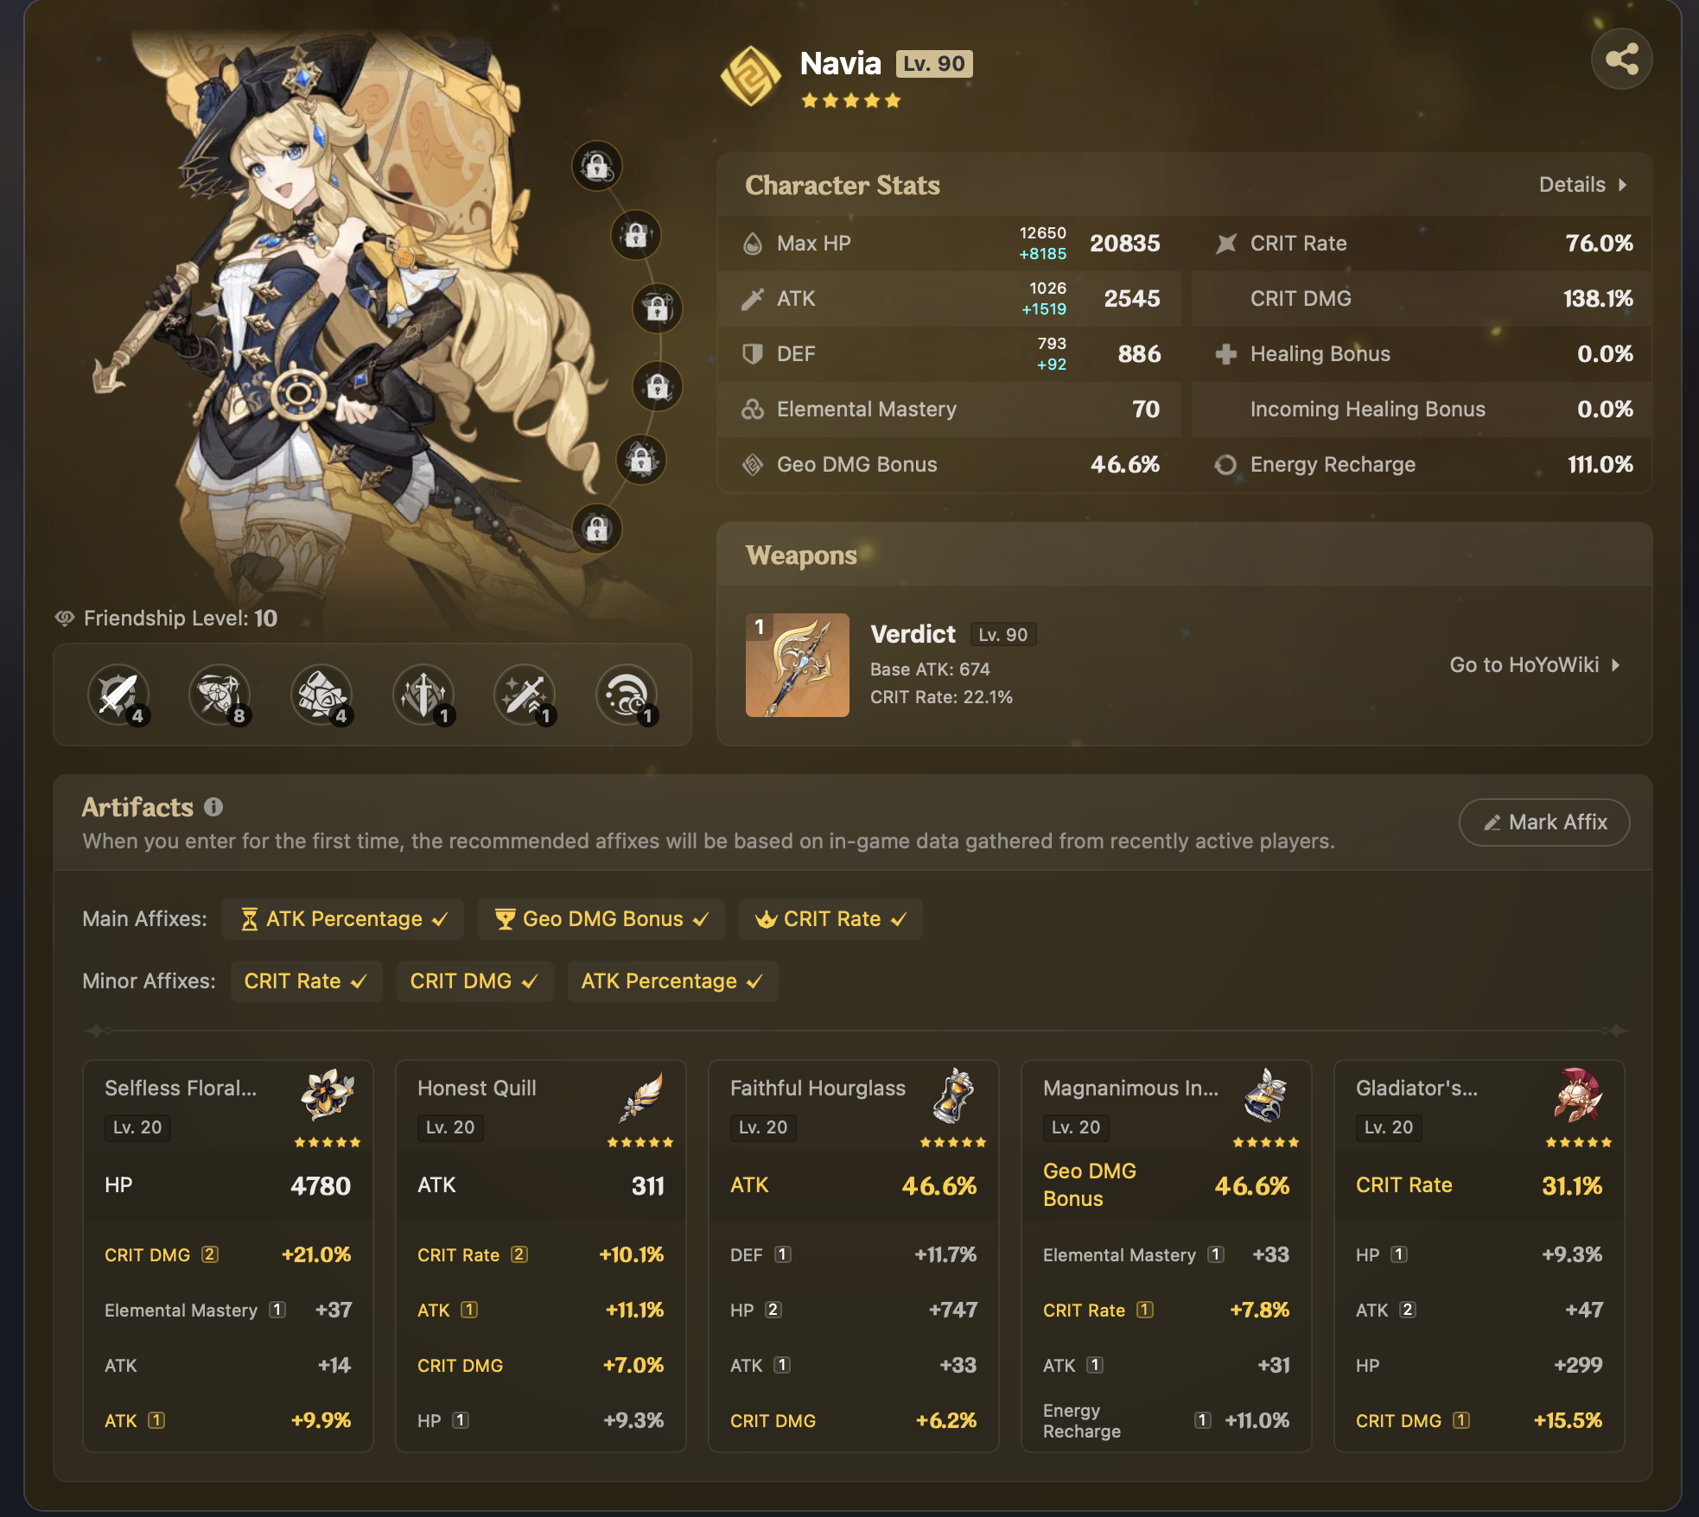
Task: Toggle the CRIT Rate minor affix chip
Action: [x=305, y=981]
